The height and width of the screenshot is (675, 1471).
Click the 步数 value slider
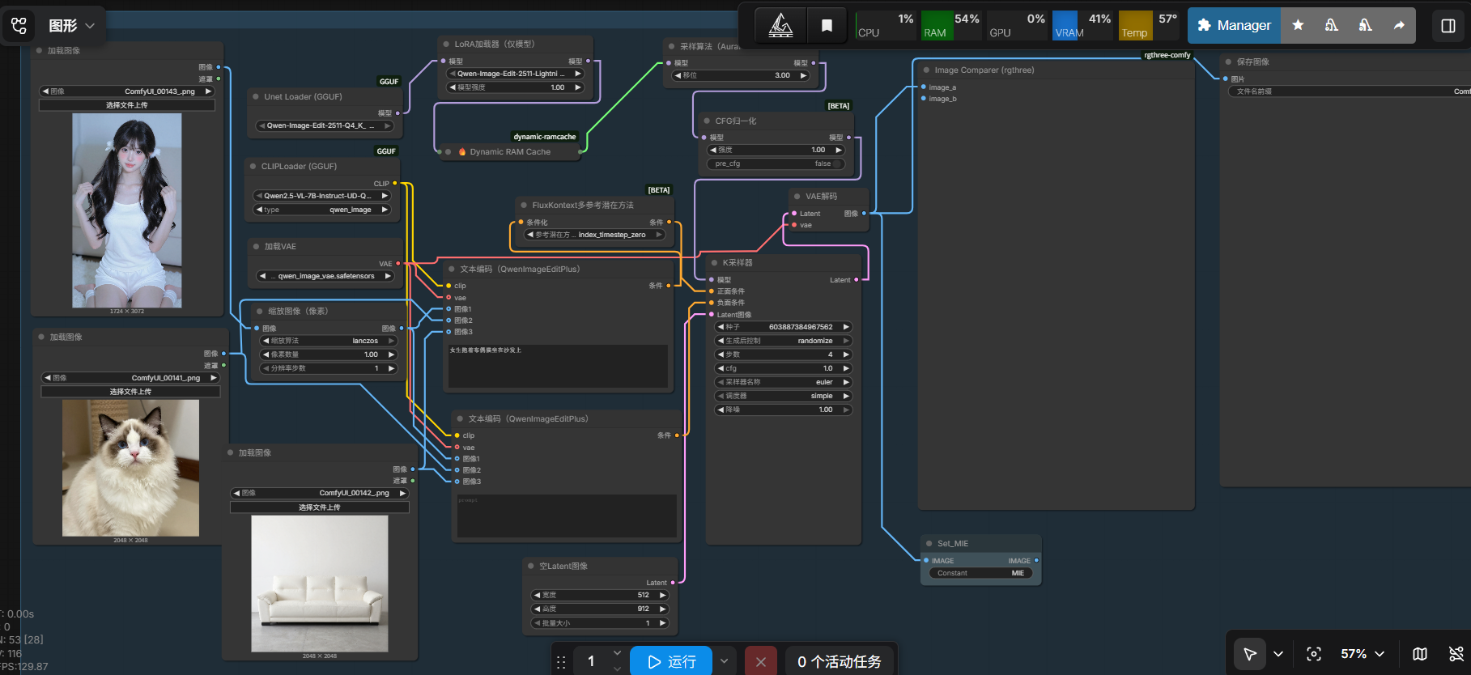(x=784, y=354)
